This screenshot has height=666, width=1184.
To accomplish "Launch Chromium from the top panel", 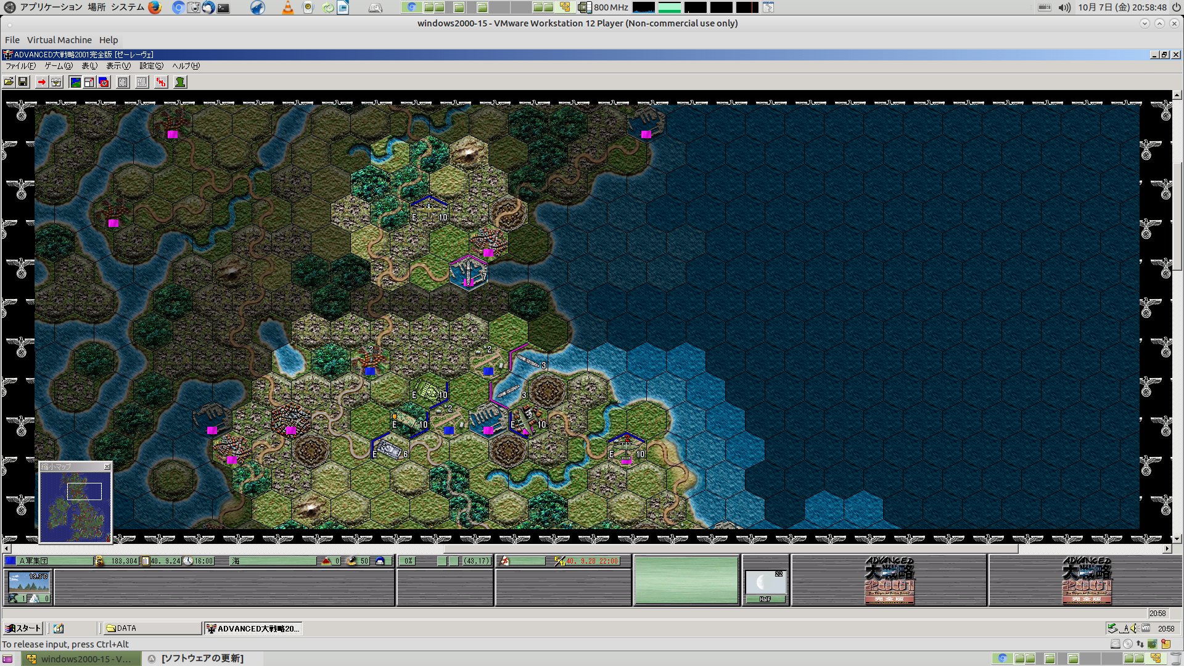I will (178, 7).
